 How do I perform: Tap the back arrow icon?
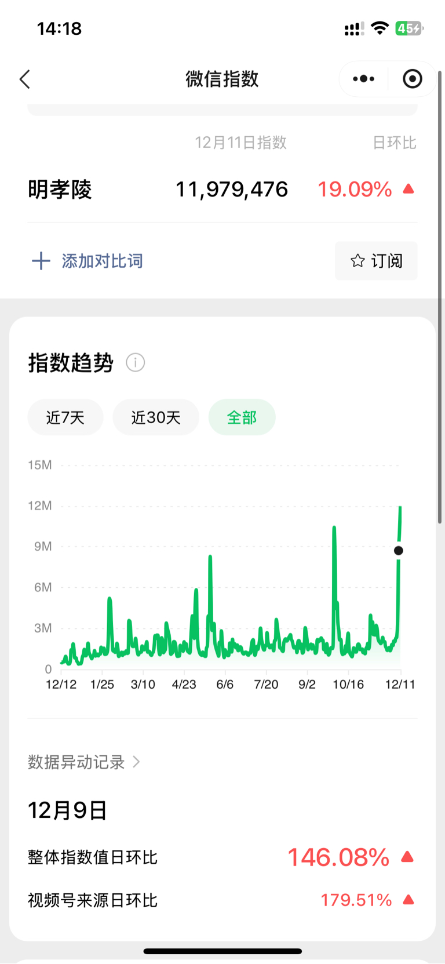click(x=24, y=79)
